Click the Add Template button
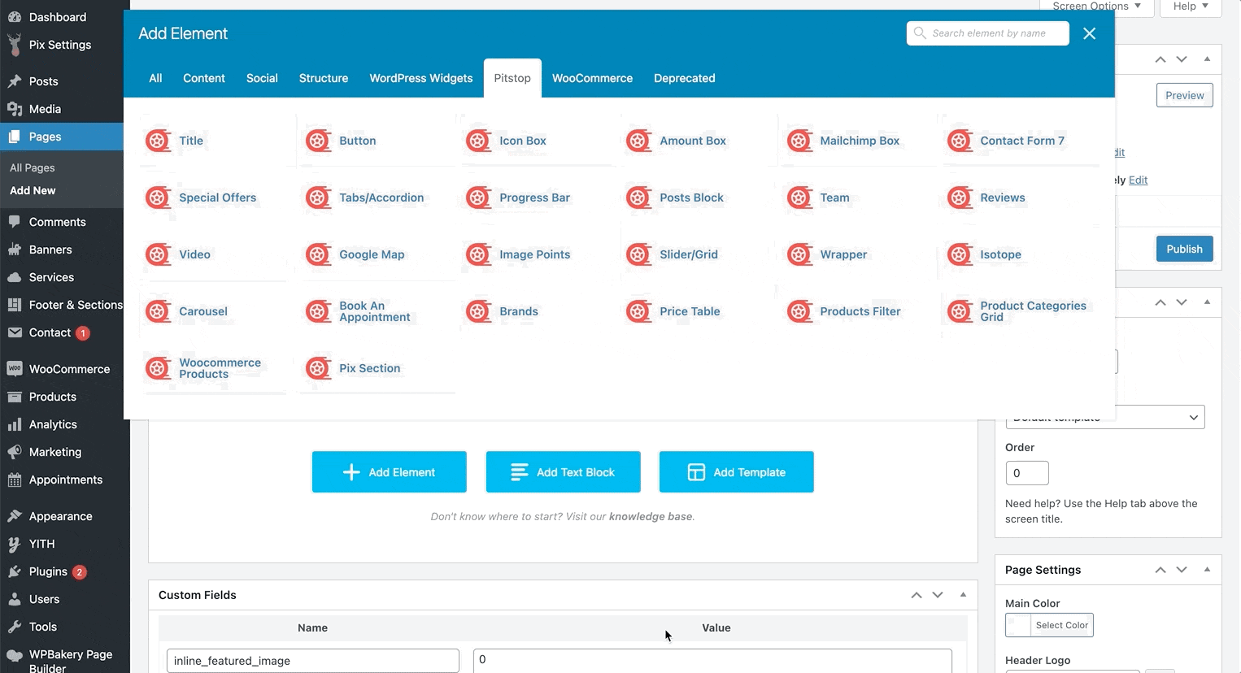Screen dimensions: 1241x673 click(x=737, y=472)
